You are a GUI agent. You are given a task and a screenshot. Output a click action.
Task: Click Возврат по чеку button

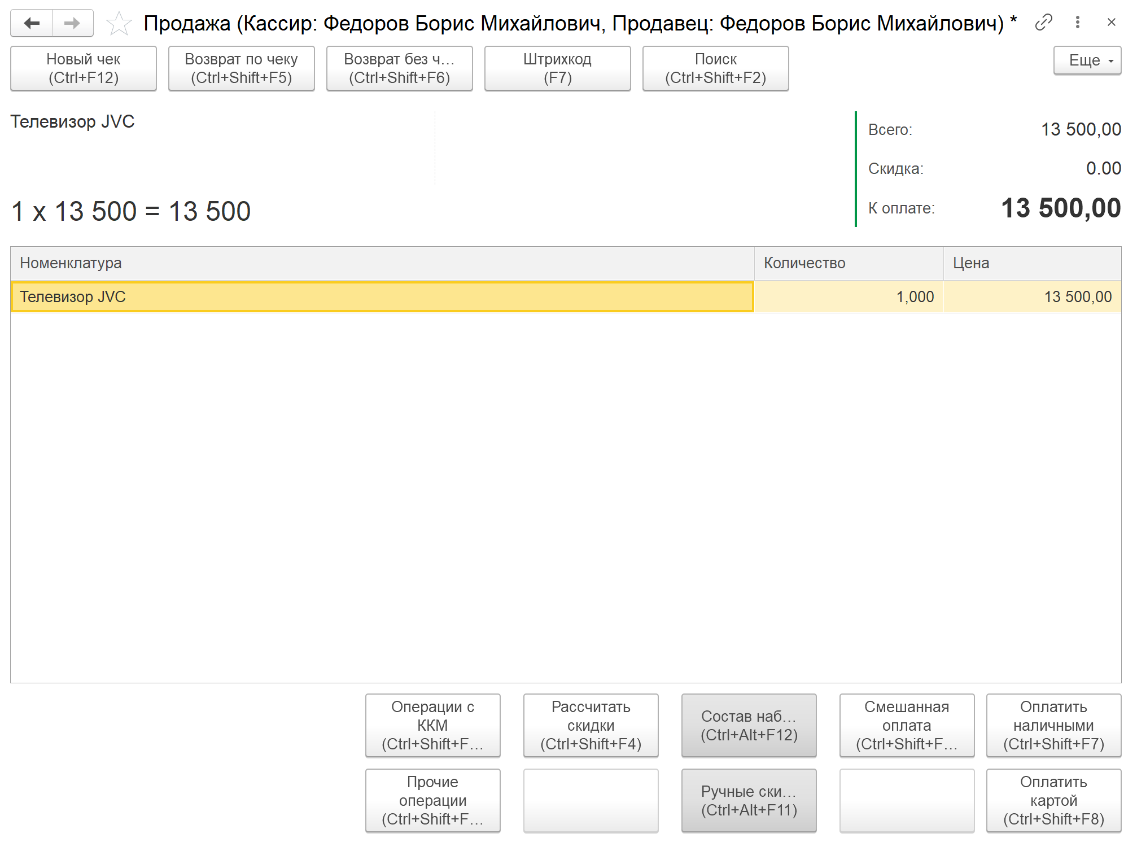(x=241, y=68)
